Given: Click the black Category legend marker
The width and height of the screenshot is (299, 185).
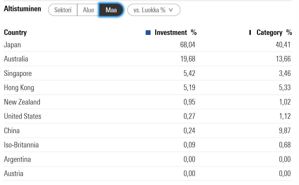Looking at the screenshot, I should [x=250, y=33].
